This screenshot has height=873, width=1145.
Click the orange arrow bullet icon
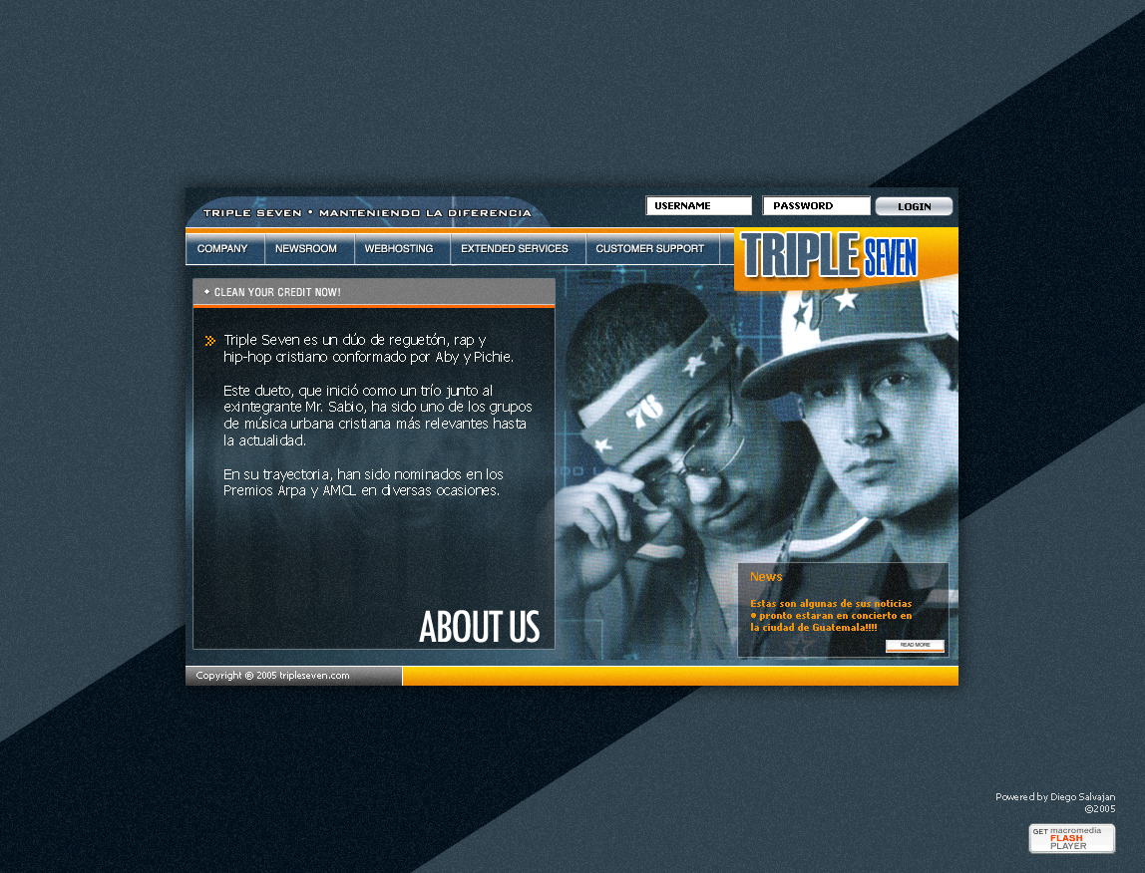[x=209, y=341]
